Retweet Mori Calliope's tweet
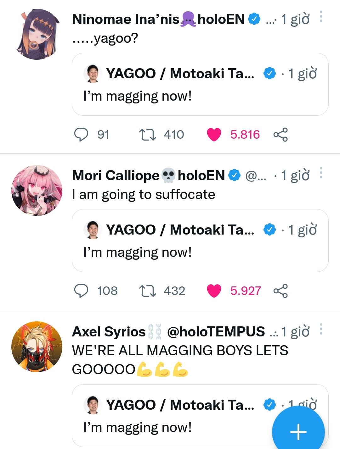Viewport: 340px width, 449px height. click(147, 291)
